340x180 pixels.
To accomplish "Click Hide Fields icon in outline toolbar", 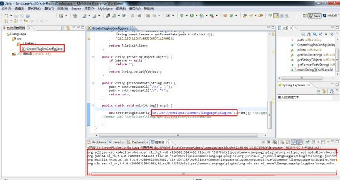I will coord(314,34).
